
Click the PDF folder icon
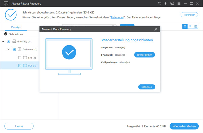[25, 65]
